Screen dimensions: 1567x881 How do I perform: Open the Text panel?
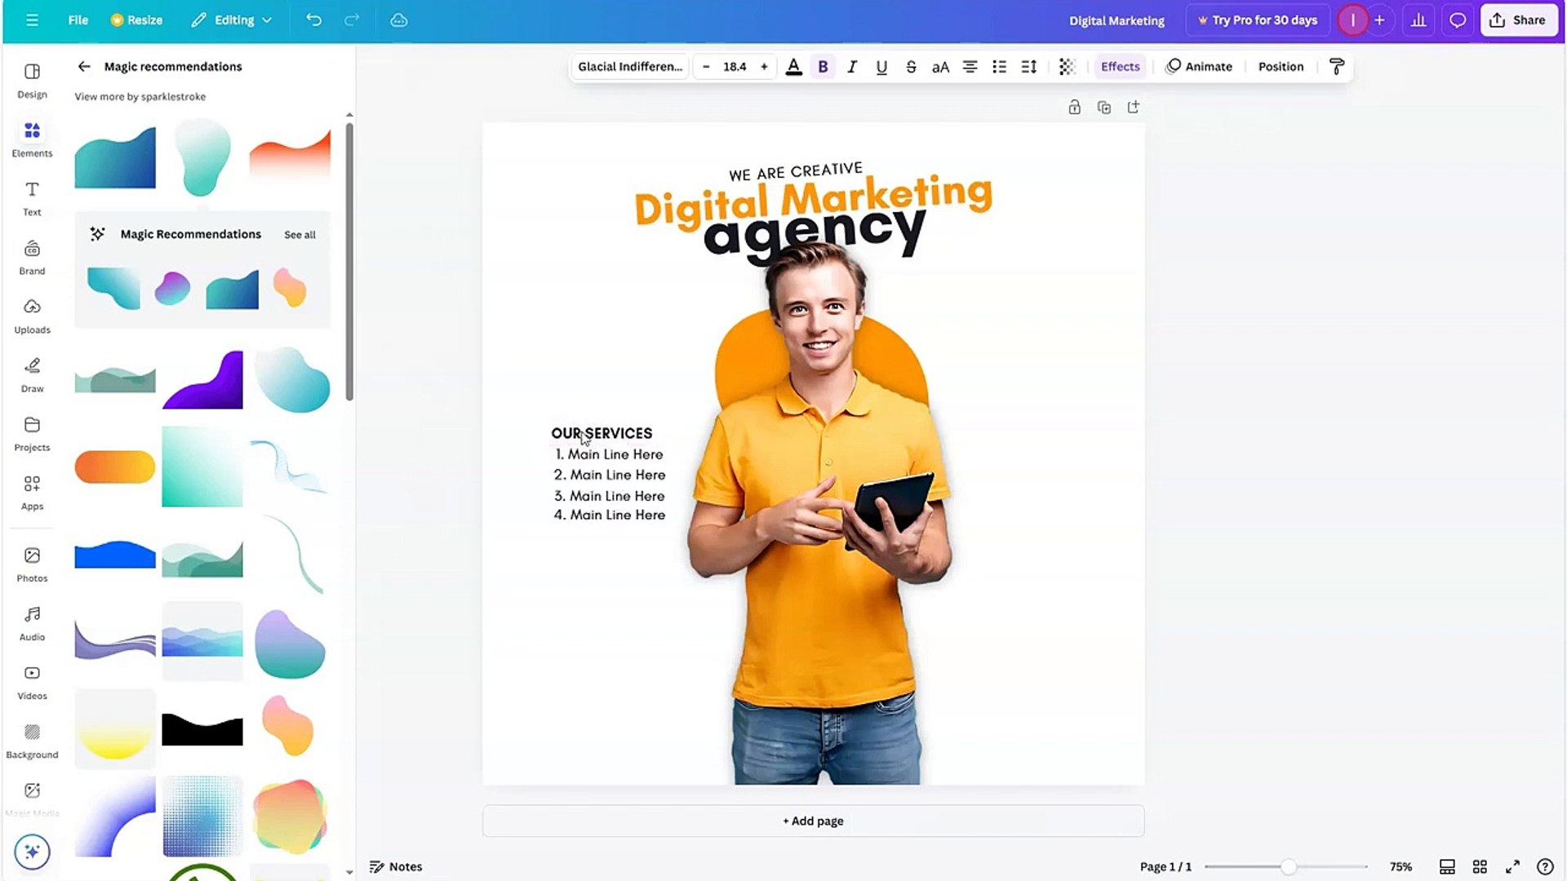[32, 197]
